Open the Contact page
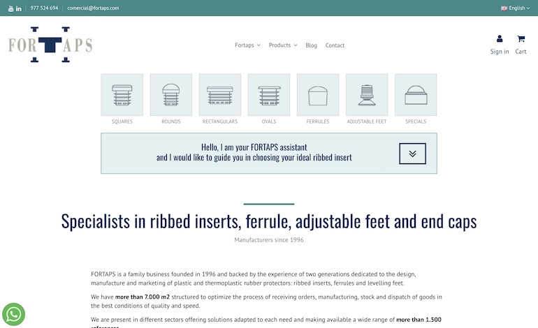538x328 pixels. point(335,45)
